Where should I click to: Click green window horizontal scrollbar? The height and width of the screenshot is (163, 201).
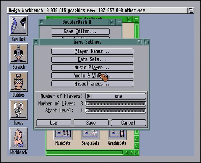(85, 152)
